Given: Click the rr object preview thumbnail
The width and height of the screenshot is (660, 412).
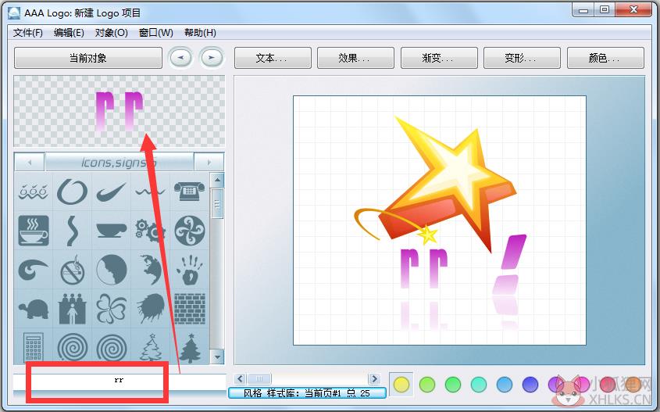Looking at the screenshot, I should tap(120, 111).
